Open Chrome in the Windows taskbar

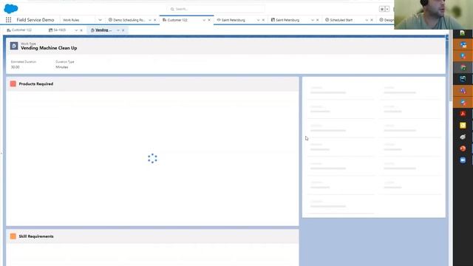tap(463, 67)
